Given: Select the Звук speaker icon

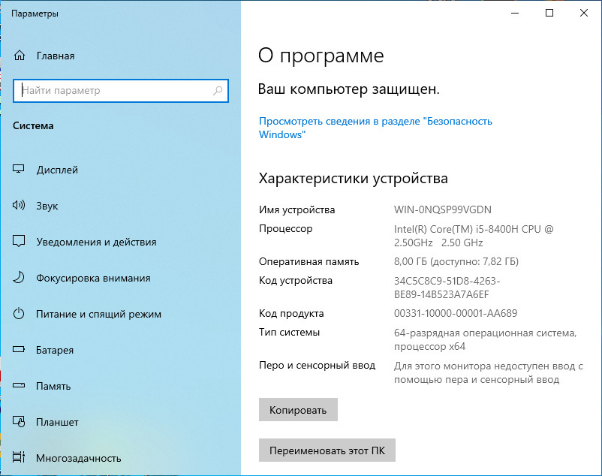Looking at the screenshot, I should point(20,206).
